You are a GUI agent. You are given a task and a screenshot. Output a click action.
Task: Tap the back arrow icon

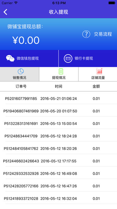pos(5,12)
